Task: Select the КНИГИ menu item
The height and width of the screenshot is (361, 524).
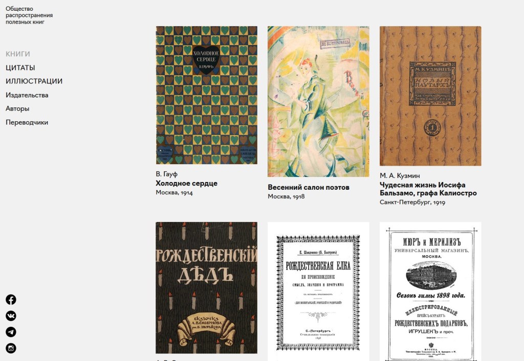Action: (x=18, y=54)
